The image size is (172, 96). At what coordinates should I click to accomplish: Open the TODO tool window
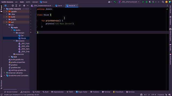[x=70, y=92]
